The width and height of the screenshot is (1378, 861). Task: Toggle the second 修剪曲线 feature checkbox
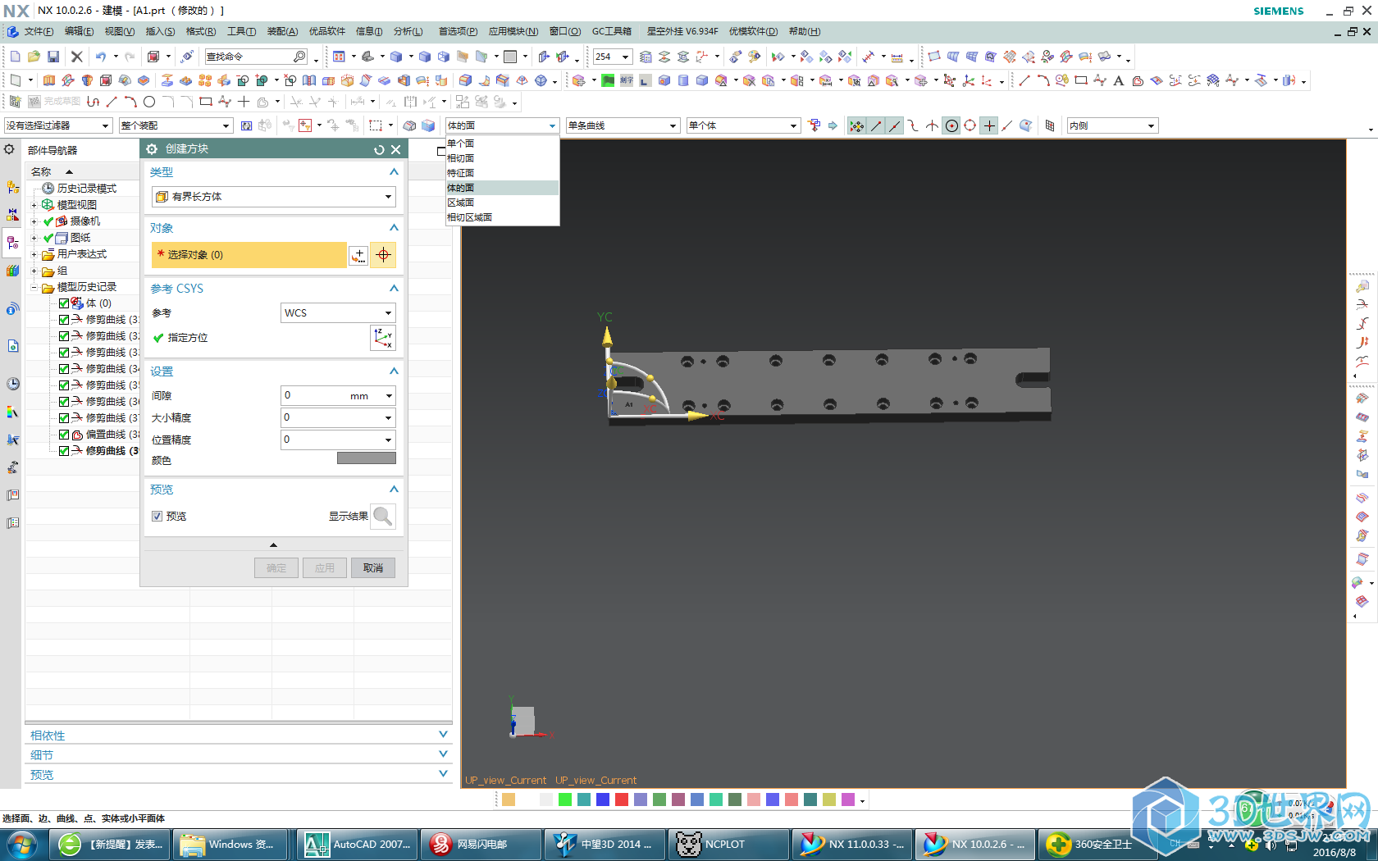[x=64, y=336]
